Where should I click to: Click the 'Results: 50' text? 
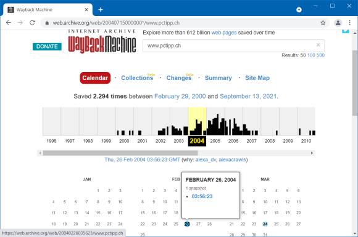pyautogui.click(x=293, y=55)
